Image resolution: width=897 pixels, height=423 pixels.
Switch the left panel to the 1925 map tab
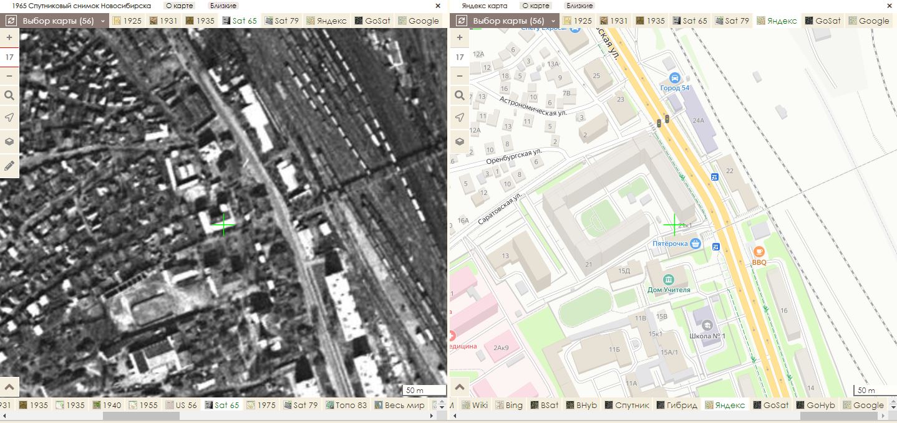[127, 21]
